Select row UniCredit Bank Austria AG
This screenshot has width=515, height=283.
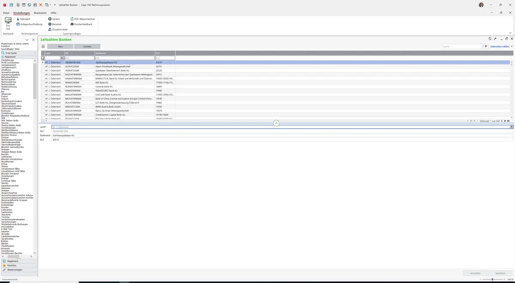(x=276, y=95)
